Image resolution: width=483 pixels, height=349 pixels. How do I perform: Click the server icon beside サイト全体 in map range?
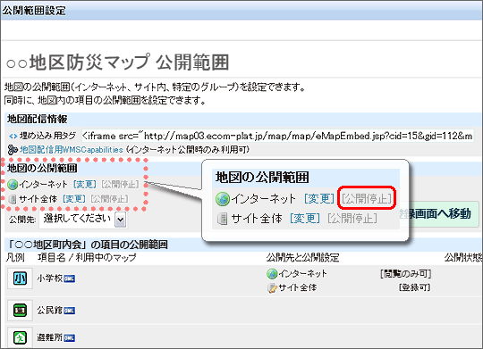click(13, 199)
